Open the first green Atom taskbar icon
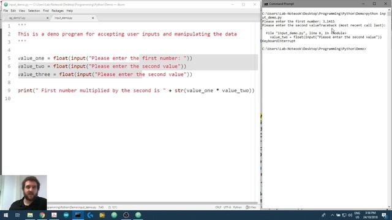 tap(114, 215)
